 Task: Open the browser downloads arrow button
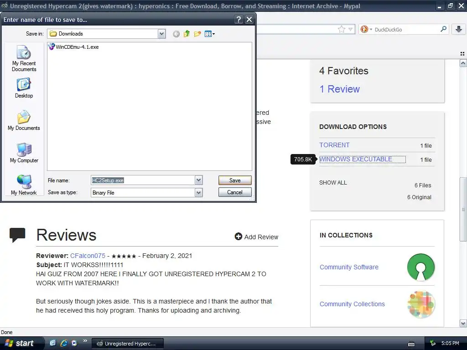pos(459,29)
